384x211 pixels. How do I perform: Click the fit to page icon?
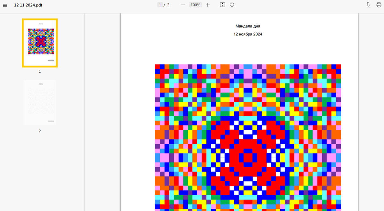point(223,5)
